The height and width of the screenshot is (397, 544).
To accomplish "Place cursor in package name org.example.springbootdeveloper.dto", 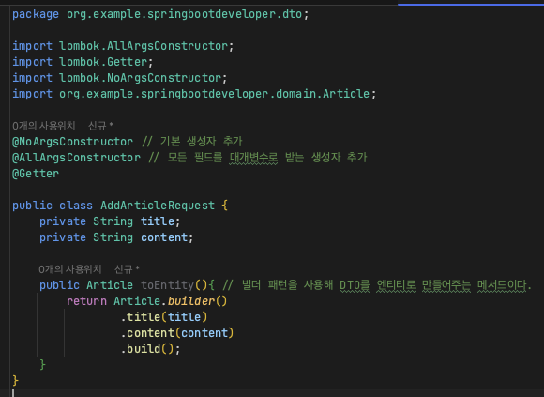I will click(x=184, y=14).
